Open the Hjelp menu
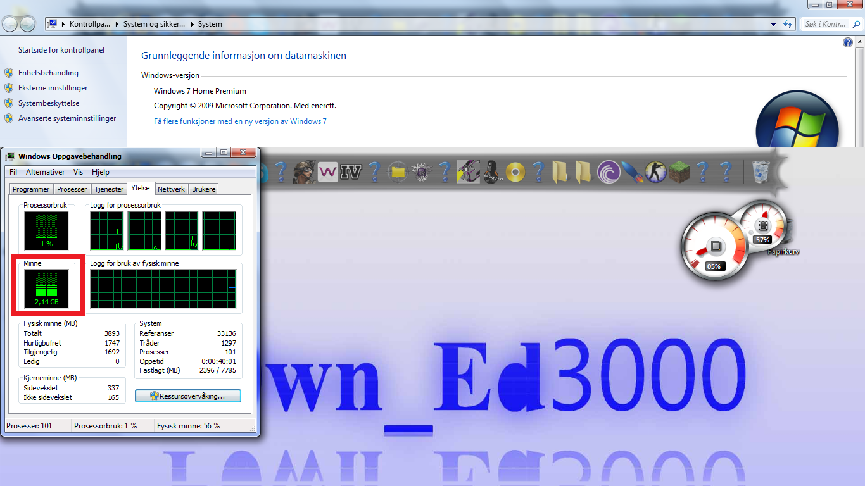The image size is (865, 486). tap(101, 172)
